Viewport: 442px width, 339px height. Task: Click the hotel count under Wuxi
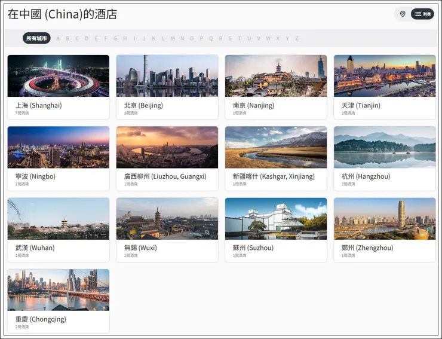pyautogui.click(x=131, y=255)
